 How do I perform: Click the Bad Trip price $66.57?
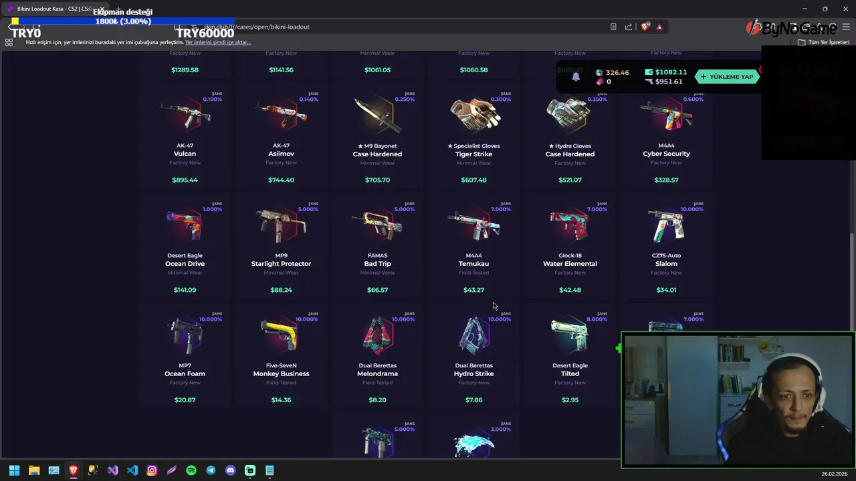coord(378,290)
